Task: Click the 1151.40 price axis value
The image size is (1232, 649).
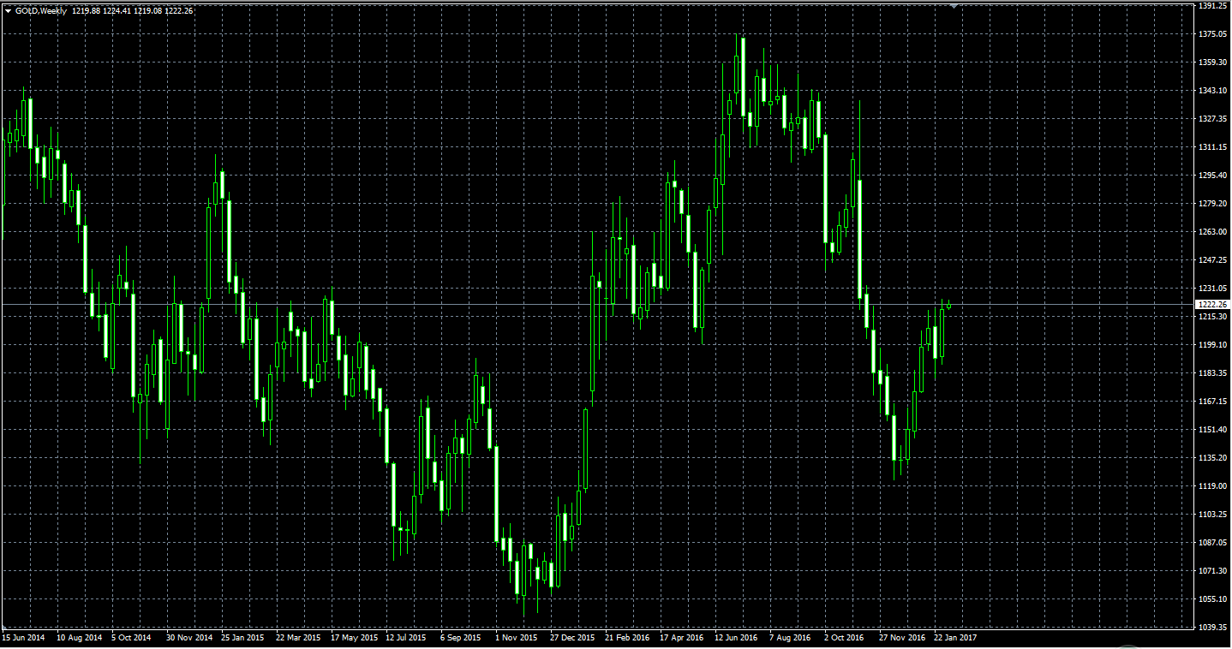Action: tap(1212, 430)
